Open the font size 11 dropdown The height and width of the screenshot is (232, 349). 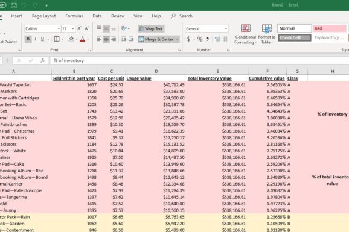(x=73, y=29)
